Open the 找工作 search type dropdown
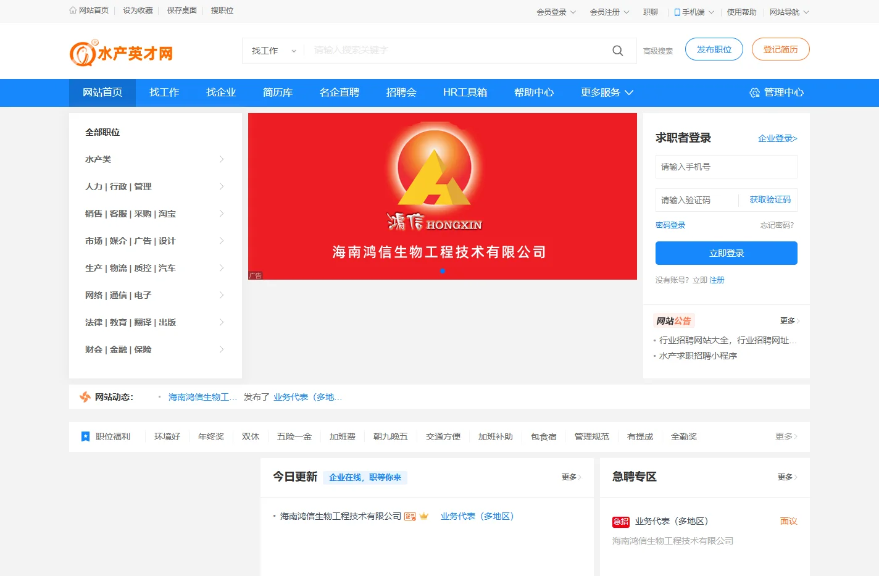Viewport: 879px width, 576px height. pyautogui.click(x=273, y=51)
